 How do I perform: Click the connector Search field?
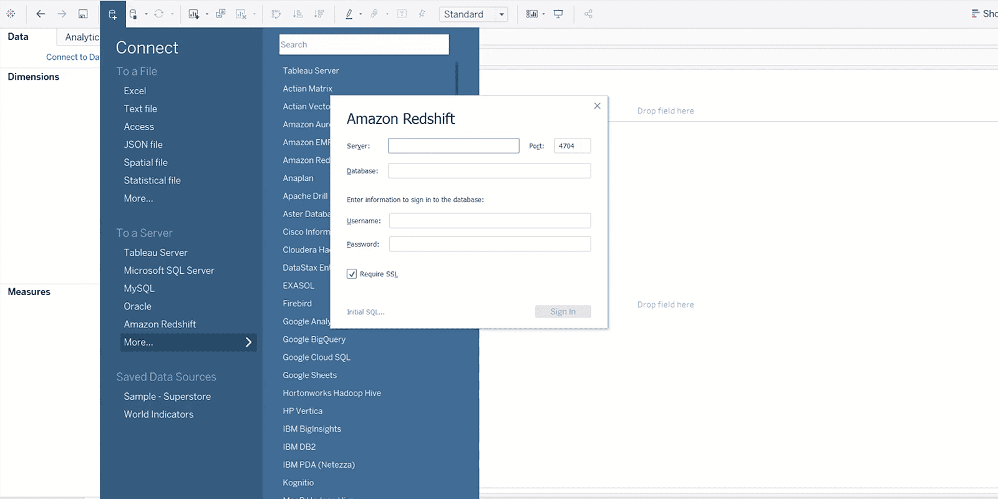click(364, 44)
